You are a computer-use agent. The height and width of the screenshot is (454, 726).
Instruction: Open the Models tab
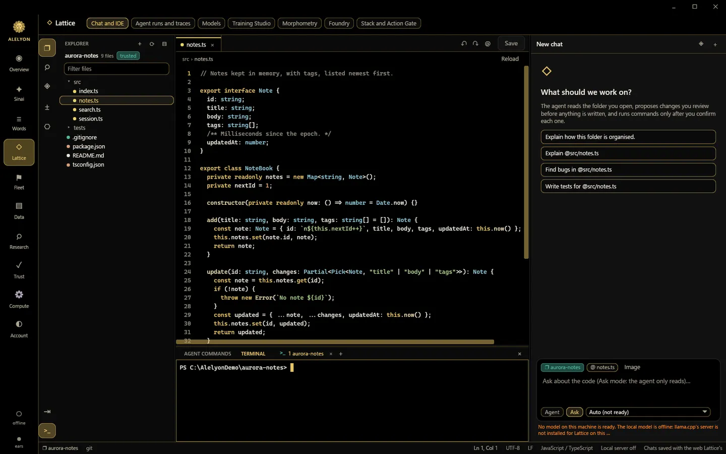pyautogui.click(x=211, y=23)
